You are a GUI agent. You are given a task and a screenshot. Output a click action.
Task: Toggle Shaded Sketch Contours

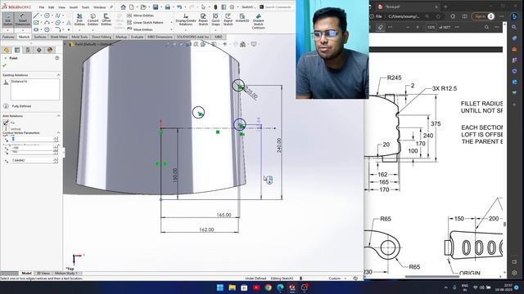(x=259, y=21)
